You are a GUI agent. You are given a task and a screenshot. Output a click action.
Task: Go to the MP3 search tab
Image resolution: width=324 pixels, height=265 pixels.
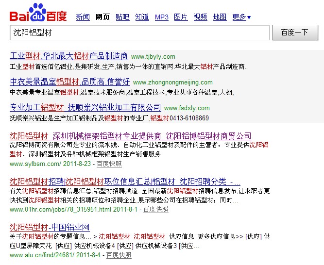point(161,17)
